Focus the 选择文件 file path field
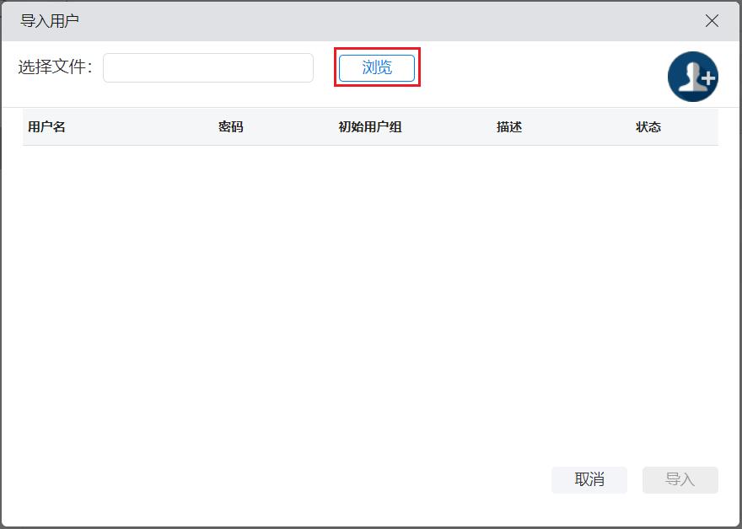Screen dimensions: 742x529 (208, 68)
